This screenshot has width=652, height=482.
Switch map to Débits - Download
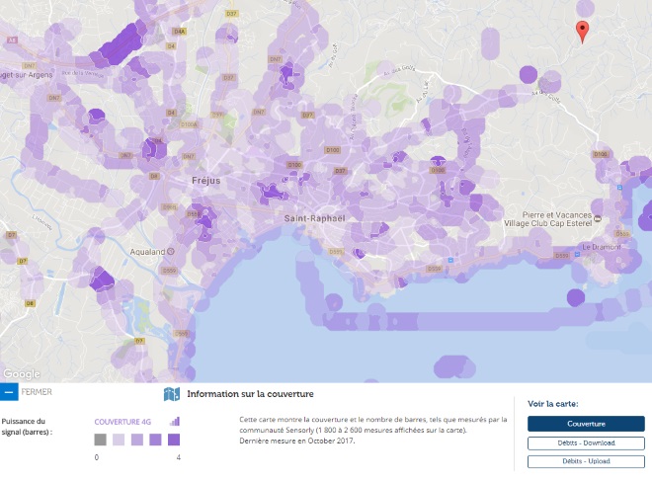pos(586,442)
